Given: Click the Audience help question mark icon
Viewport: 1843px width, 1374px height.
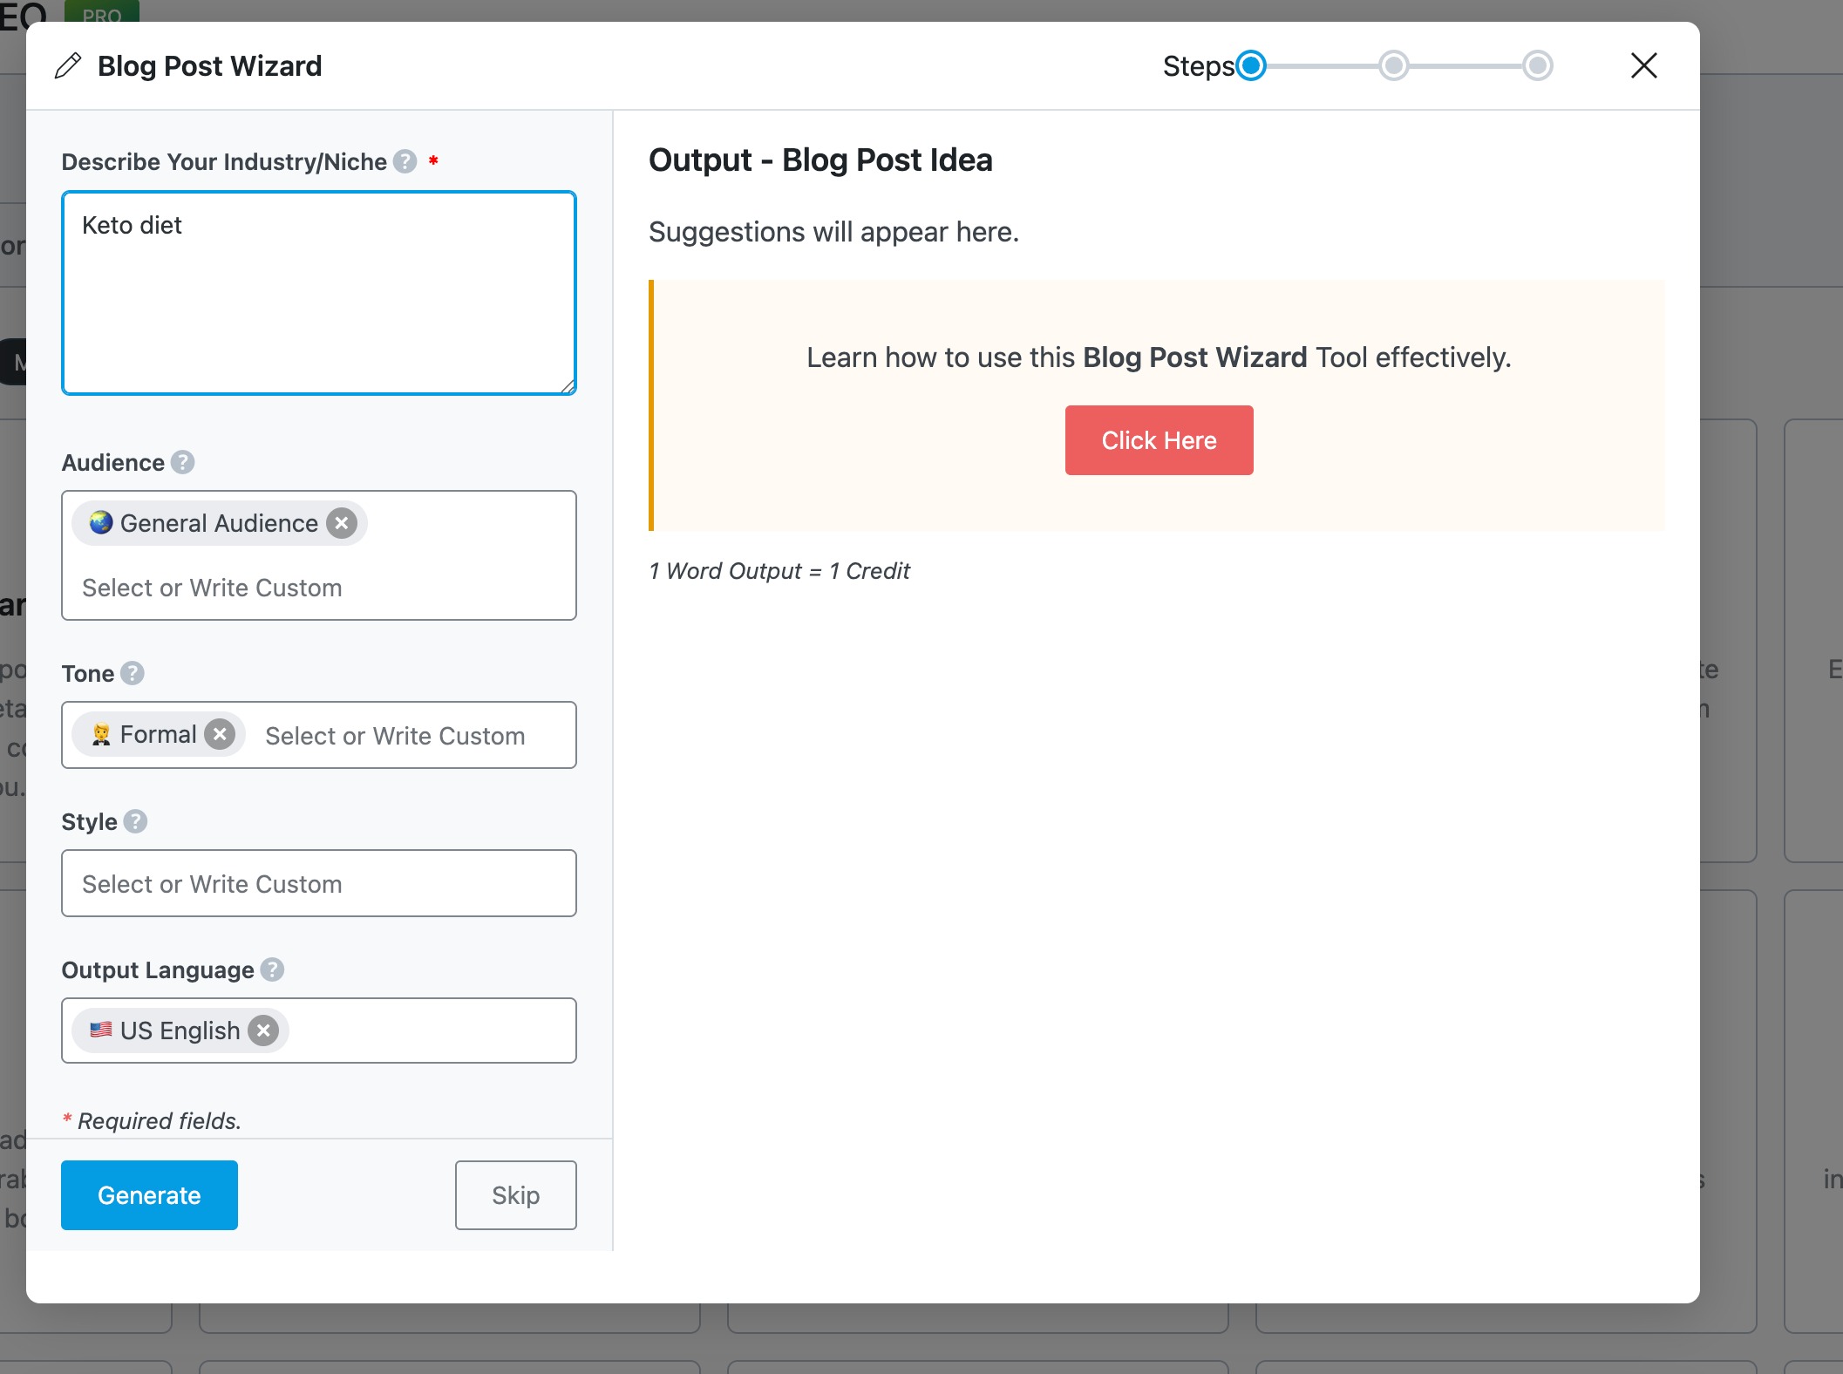Looking at the screenshot, I should tap(182, 462).
